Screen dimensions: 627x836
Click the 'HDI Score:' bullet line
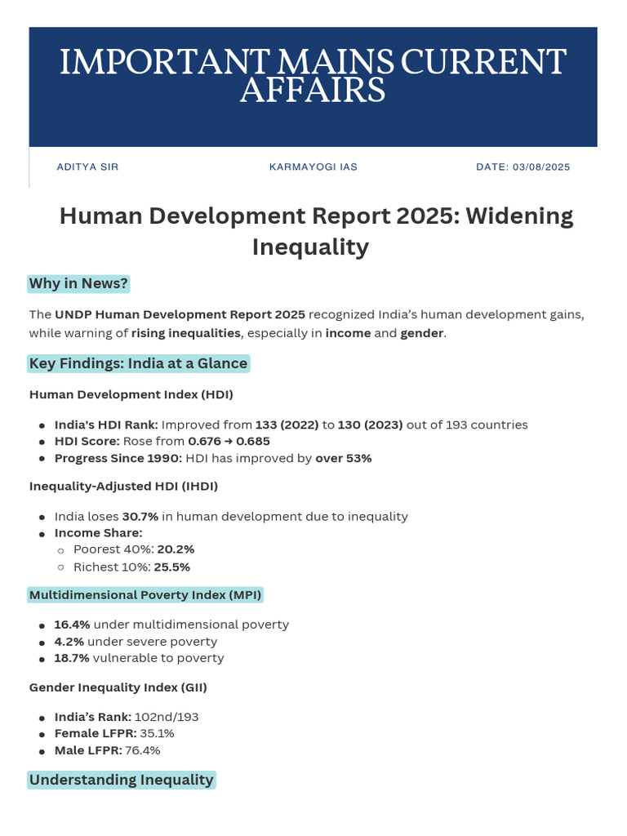click(x=162, y=442)
